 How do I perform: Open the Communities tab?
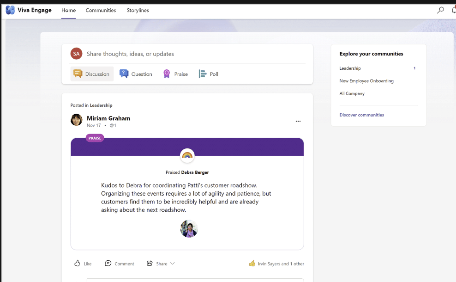(x=101, y=10)
